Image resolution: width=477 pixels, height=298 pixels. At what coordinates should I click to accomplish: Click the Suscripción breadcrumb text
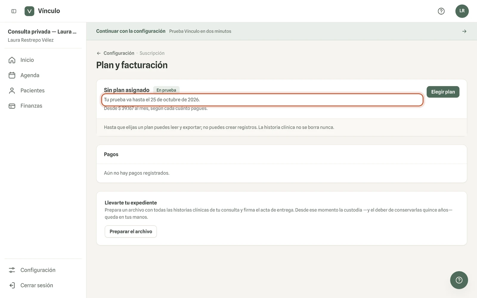point(152,53)
